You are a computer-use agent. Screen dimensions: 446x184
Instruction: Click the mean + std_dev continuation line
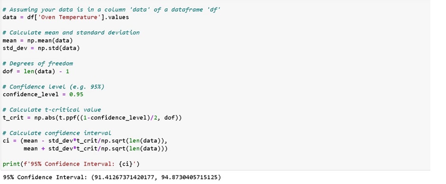pos(95,149)
